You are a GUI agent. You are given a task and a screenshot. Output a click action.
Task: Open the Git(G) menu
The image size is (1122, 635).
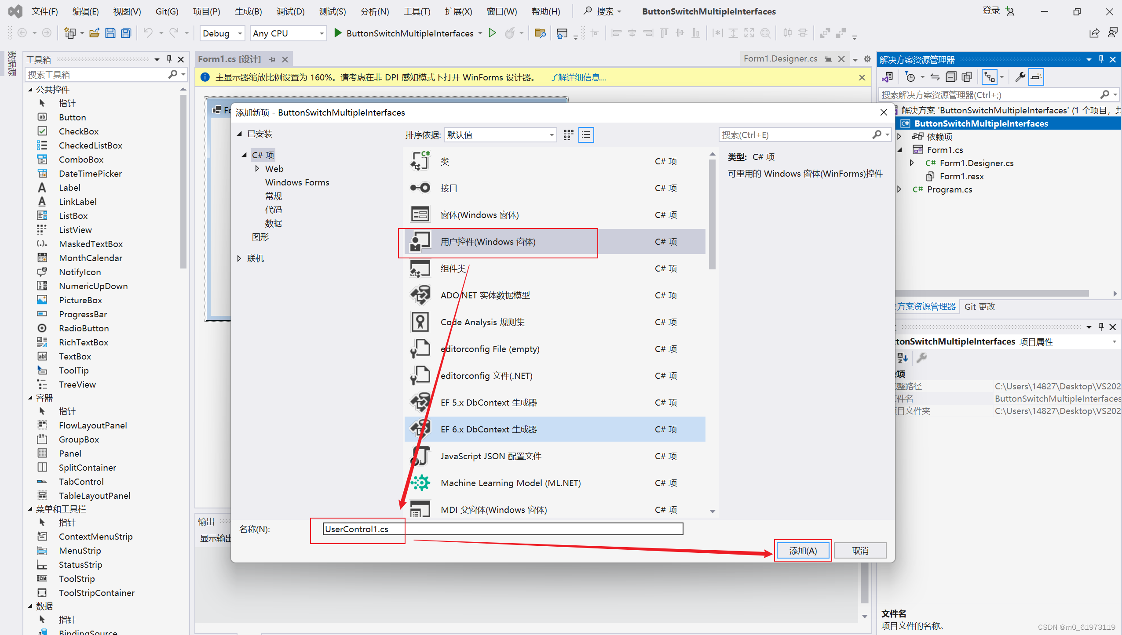pyautogui.click(x=166, y=11)
